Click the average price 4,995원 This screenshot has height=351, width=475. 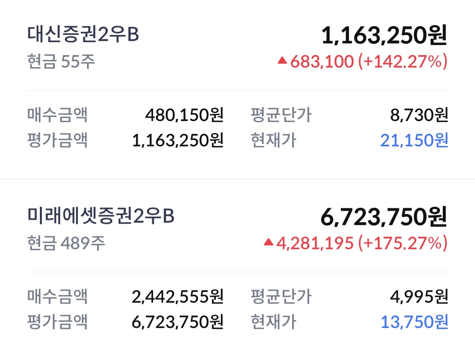pos(419,297)
